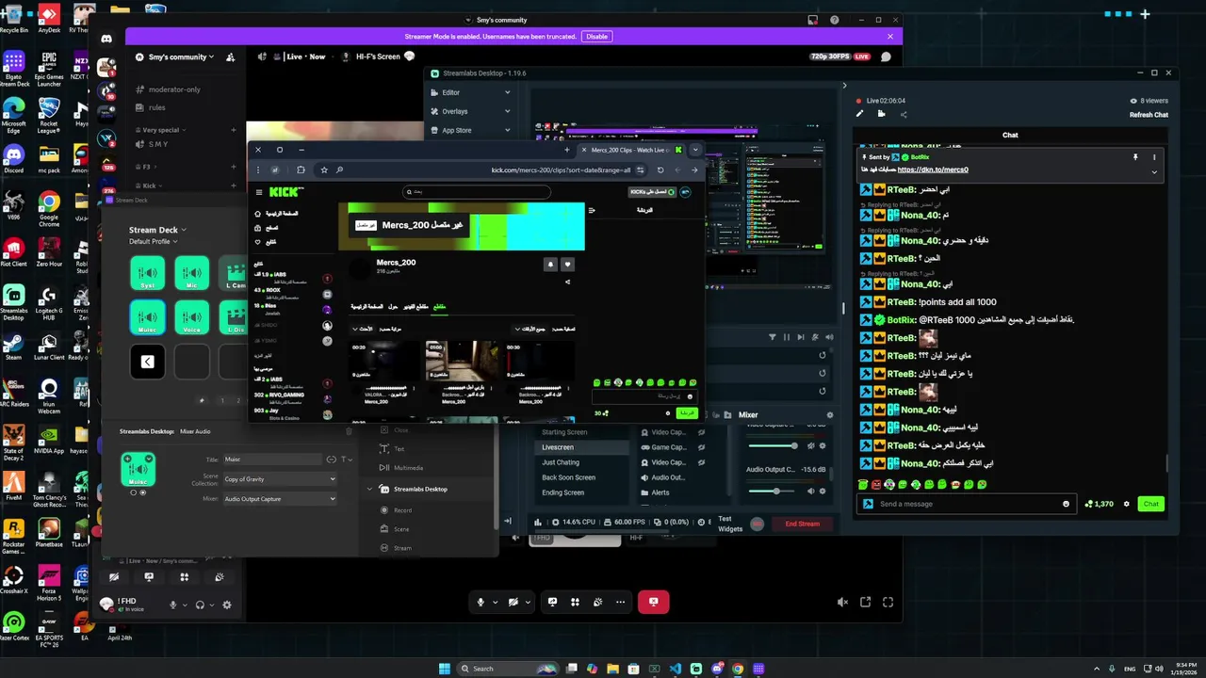The width and height of the screenshot is (1206, 678).
Task: Share screen in Discord call controls
Action: tap(553, 602)
